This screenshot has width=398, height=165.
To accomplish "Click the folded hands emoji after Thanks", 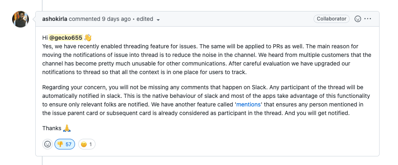I will tap(67, 128).
